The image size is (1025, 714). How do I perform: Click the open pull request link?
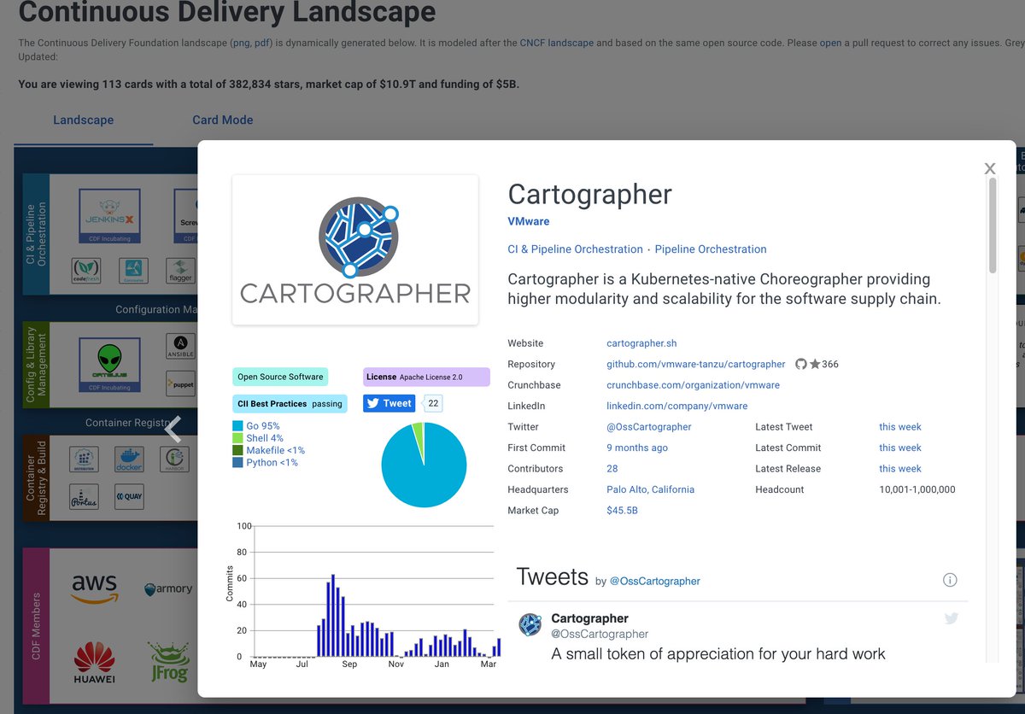tap(831, 43)
